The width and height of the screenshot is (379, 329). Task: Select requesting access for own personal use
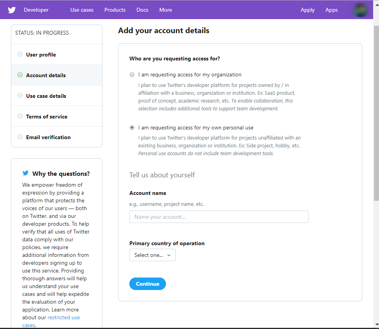click(x=132, y=127)
